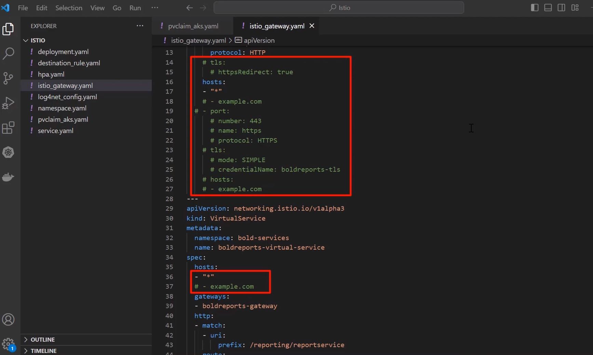
Task: Open the Go menu
Action: [x=117, y=8]
